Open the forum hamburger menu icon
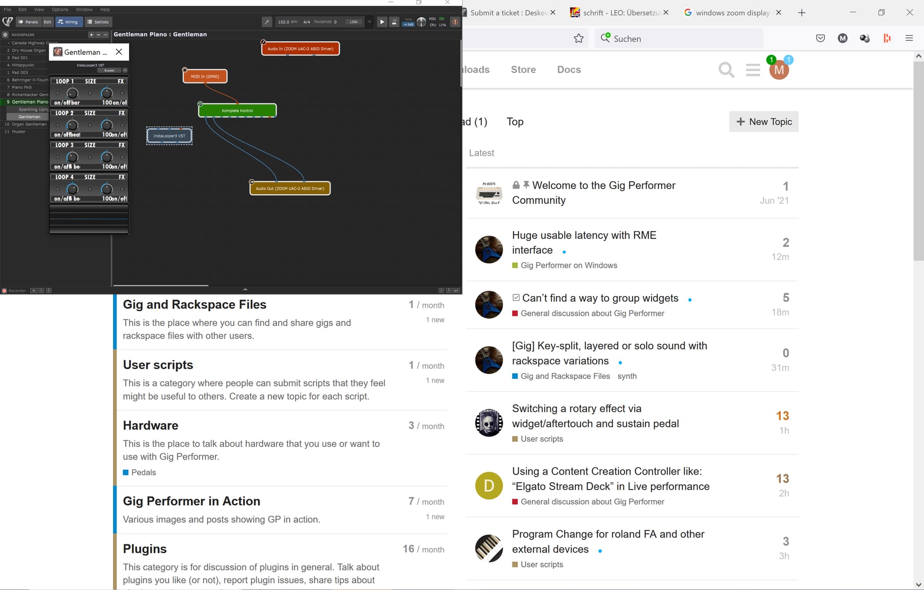Screen dimensions: 924x590 click(753, 70)
